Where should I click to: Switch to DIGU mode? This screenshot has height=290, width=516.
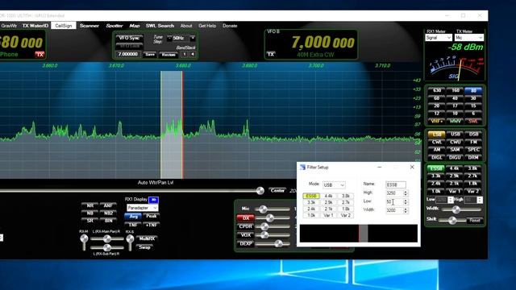[455, 158]
